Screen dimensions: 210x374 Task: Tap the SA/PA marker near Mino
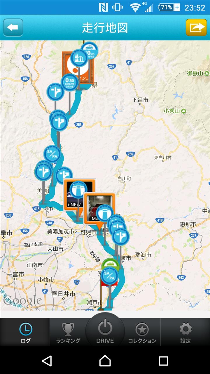pos(52,154)
